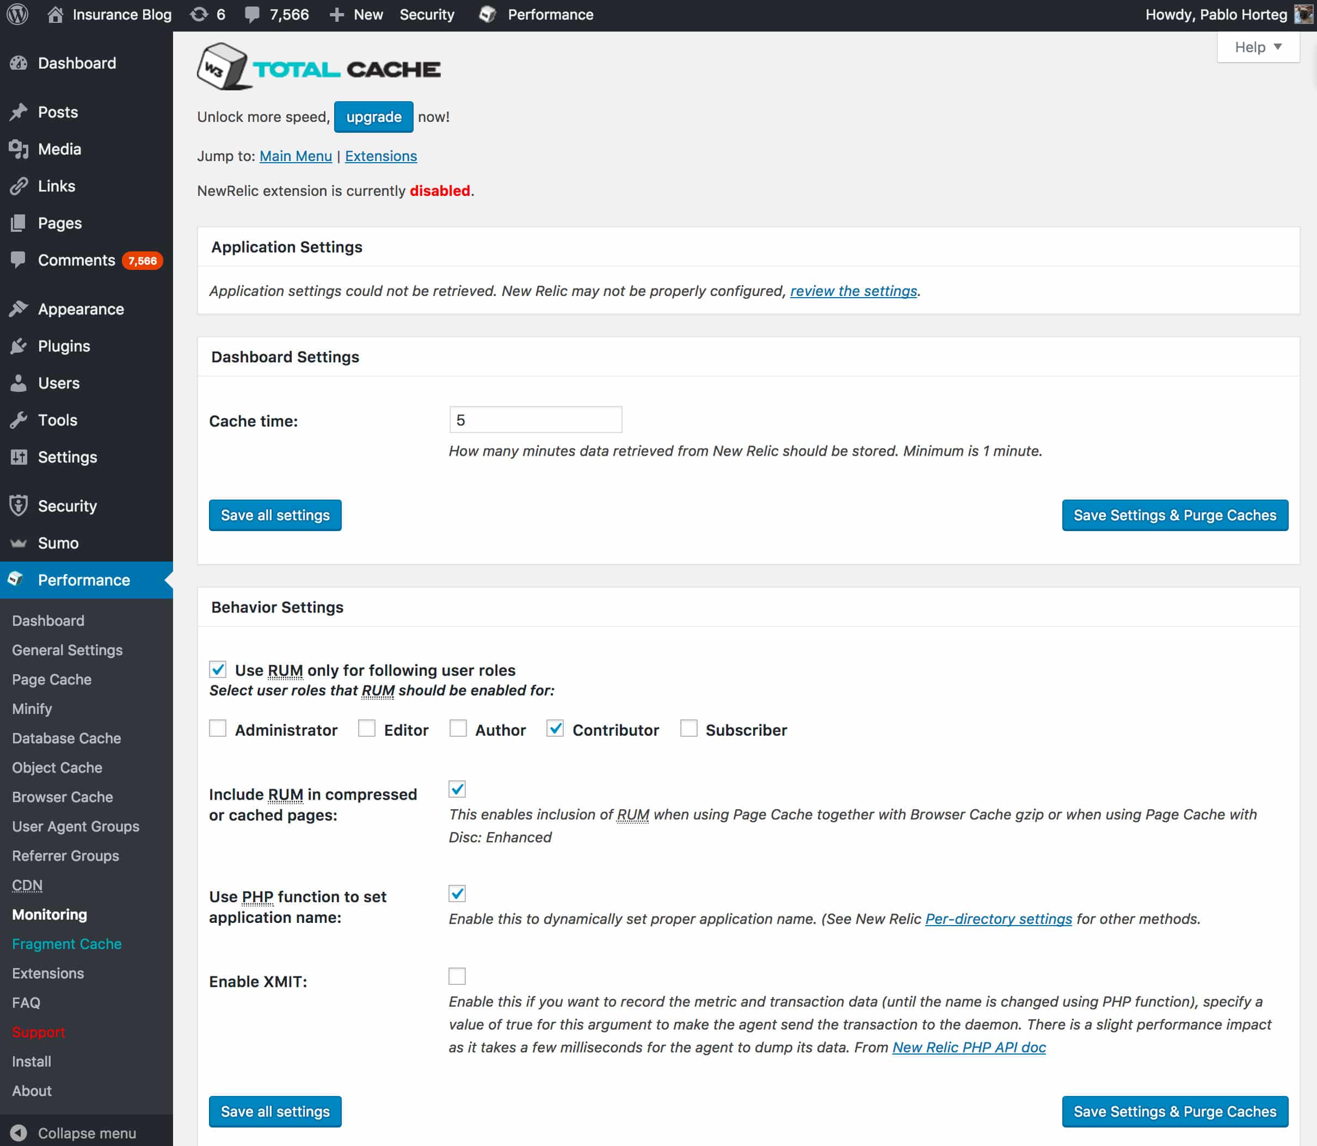
Task: Open the review the settings link
Action: (x=853, y=291)
